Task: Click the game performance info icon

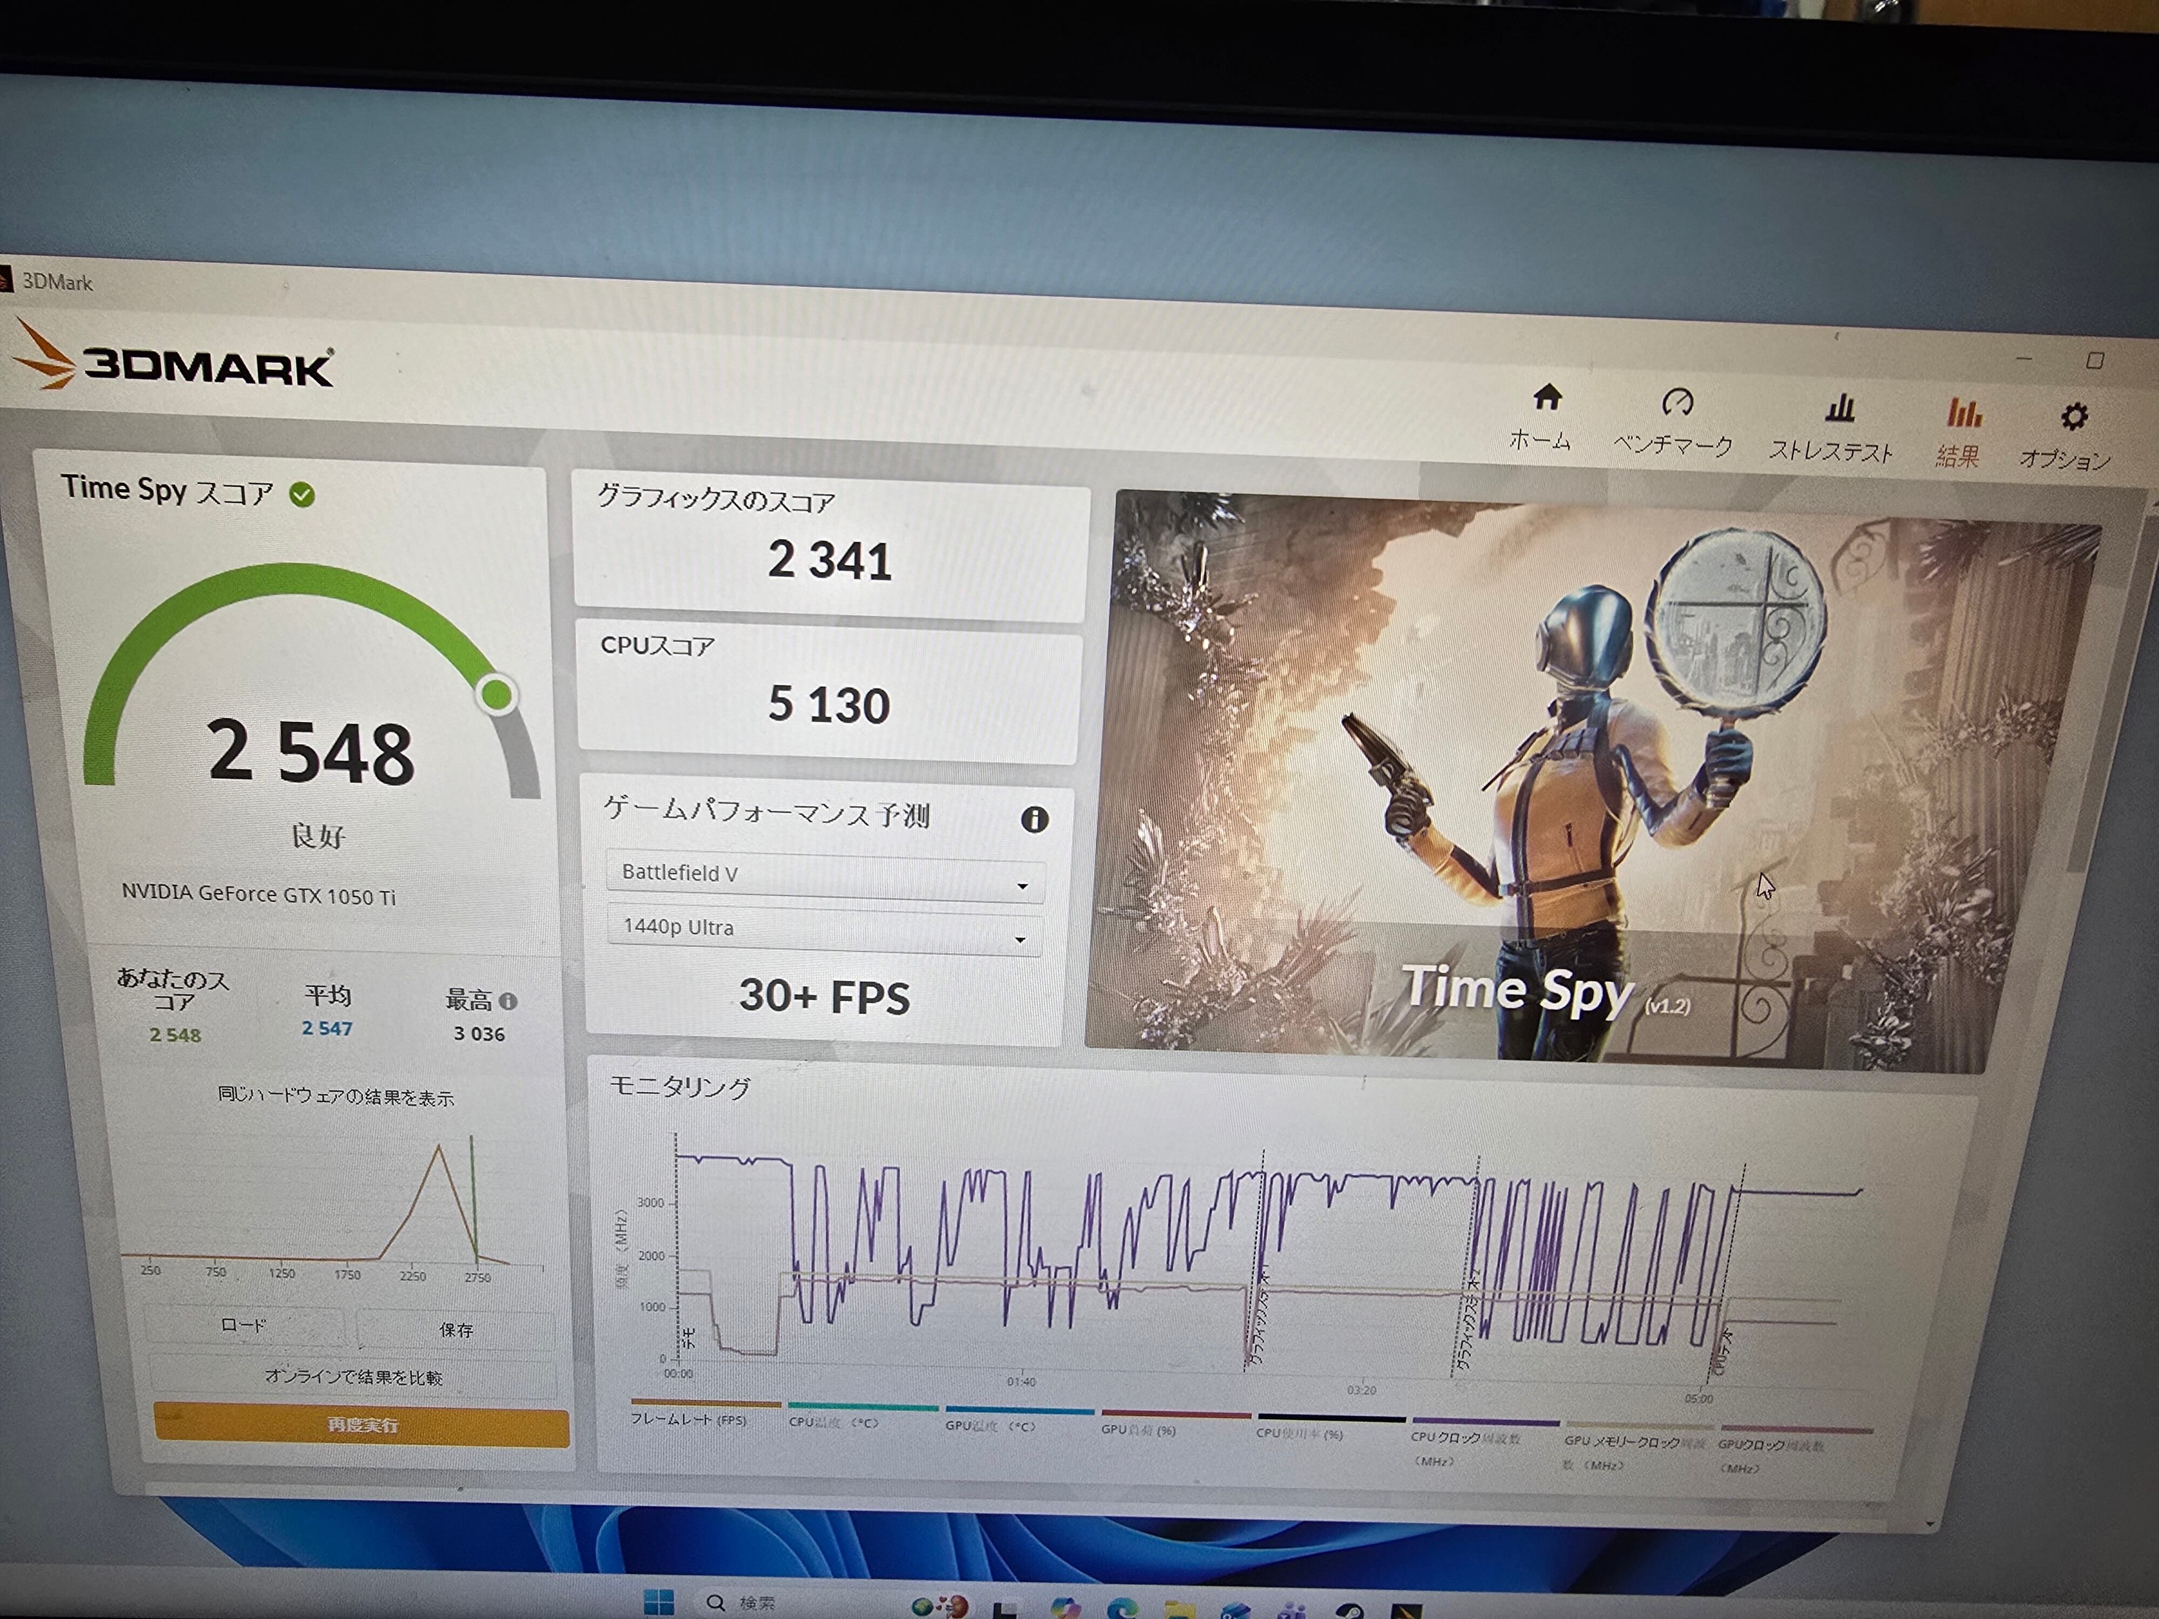Action: click(x=1035, y=820)
